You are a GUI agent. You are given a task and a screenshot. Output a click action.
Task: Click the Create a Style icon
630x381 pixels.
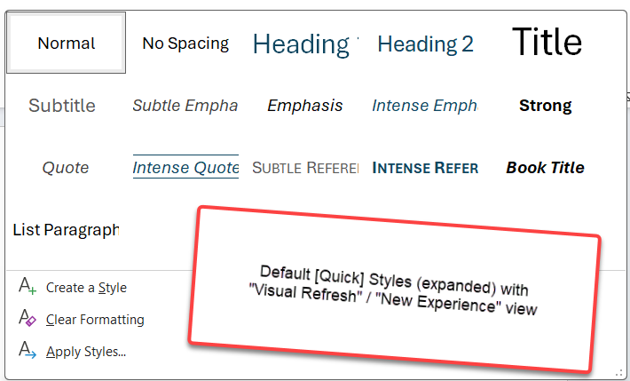click(28, 287)
